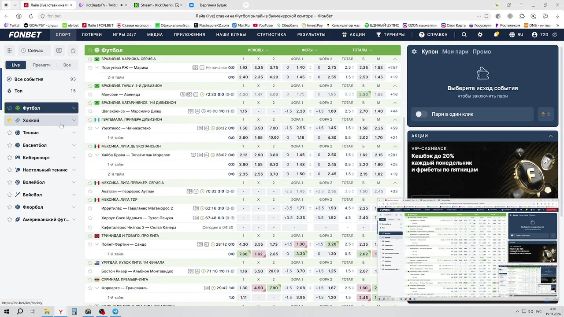Open the search magnifier in Fonbet header
Screen dimensions: 564x317
464,34
